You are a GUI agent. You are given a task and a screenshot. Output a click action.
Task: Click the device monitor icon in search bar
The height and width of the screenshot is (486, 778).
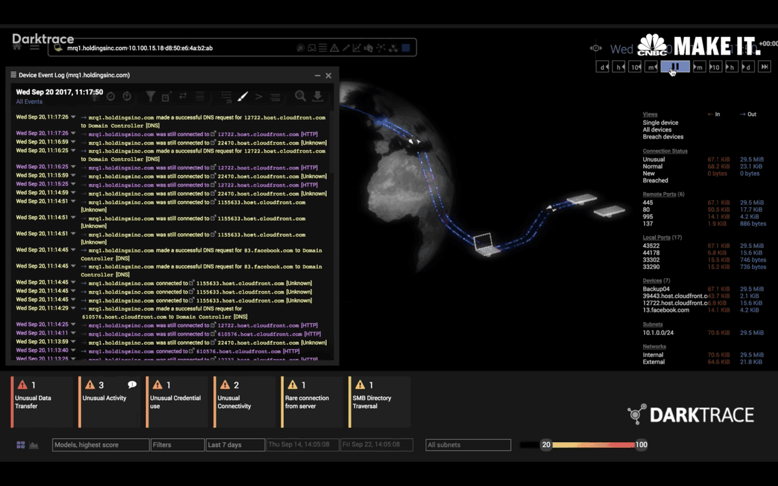[312, 48]
